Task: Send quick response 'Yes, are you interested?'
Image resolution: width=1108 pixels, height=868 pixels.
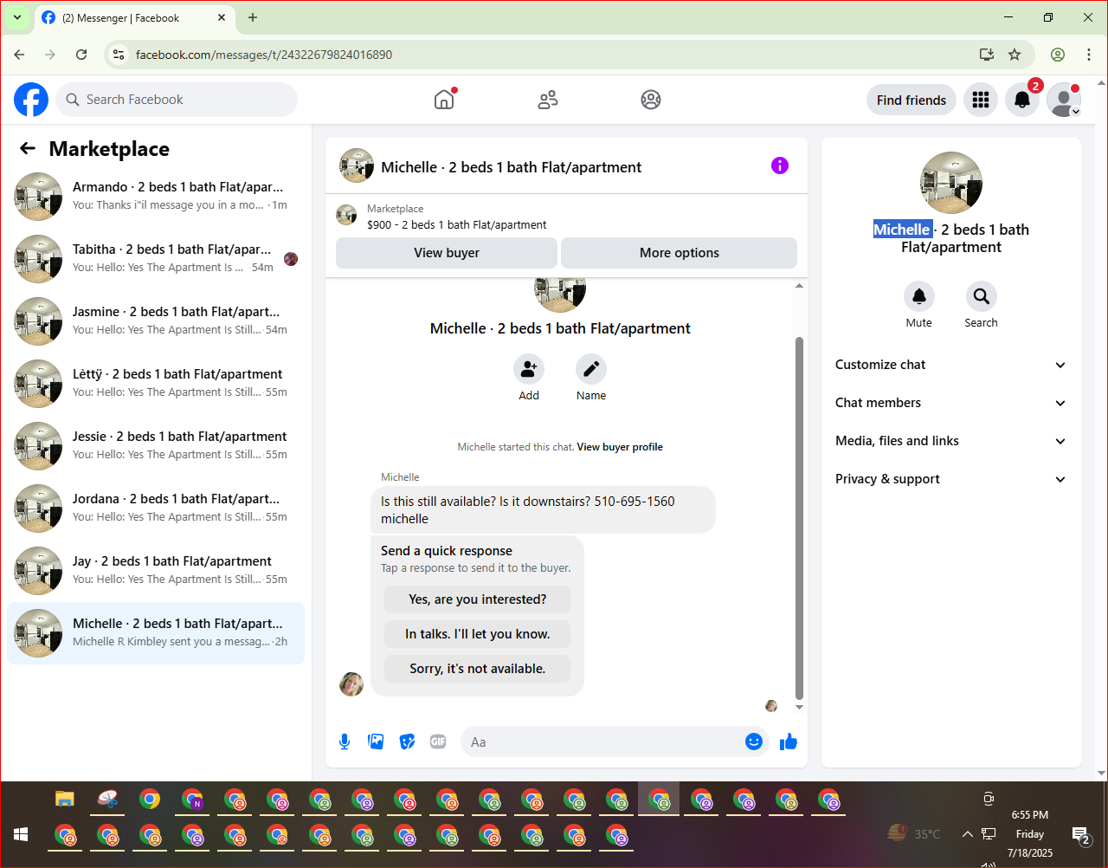Action: [477, 599]
